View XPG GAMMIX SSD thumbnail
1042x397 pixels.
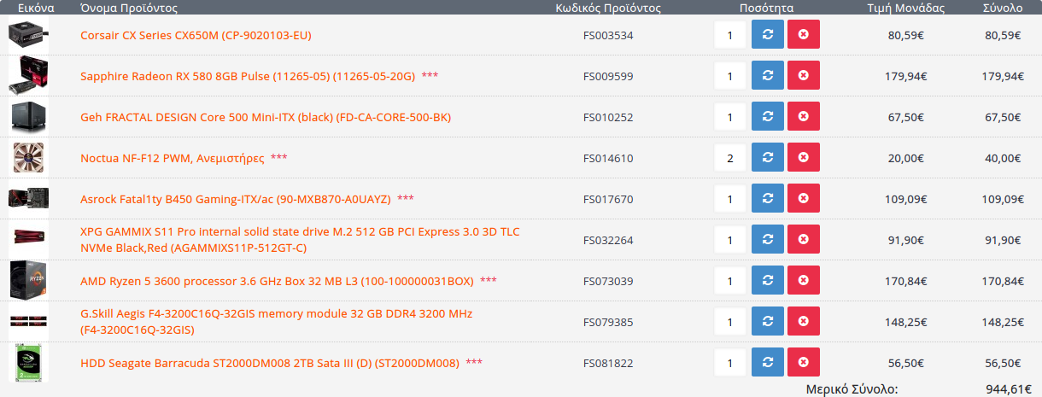(x=27, y=240)
